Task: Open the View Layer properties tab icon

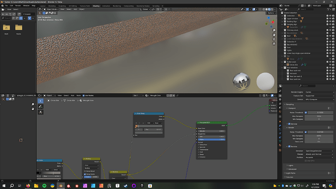Action: tap(280, 104)
